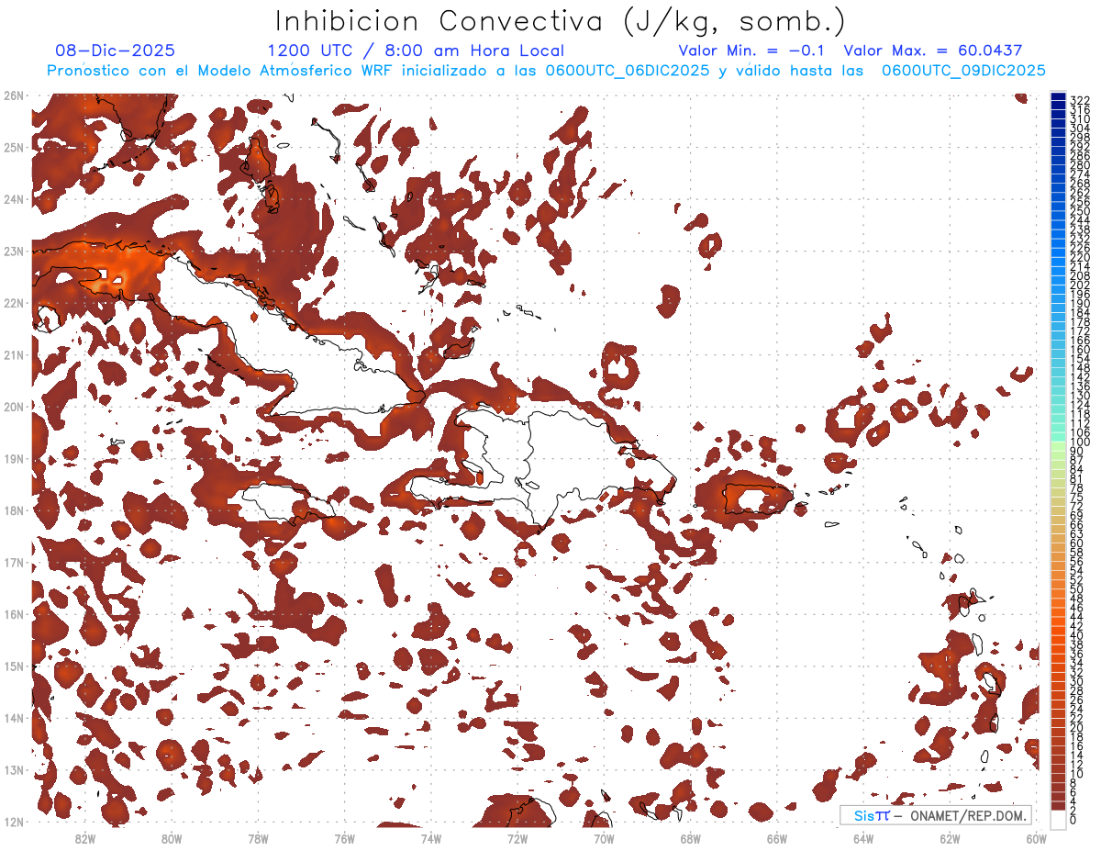
Task: Click the date '08-Dic-2025'
Action: click(x=115, y=50)
